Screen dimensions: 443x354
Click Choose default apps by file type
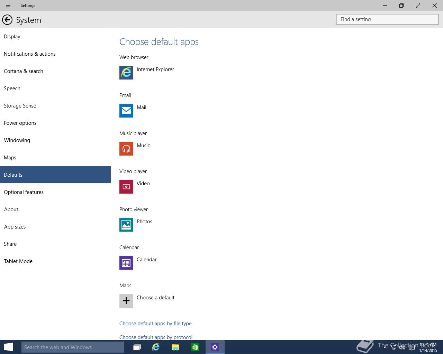tap(155, 324)
